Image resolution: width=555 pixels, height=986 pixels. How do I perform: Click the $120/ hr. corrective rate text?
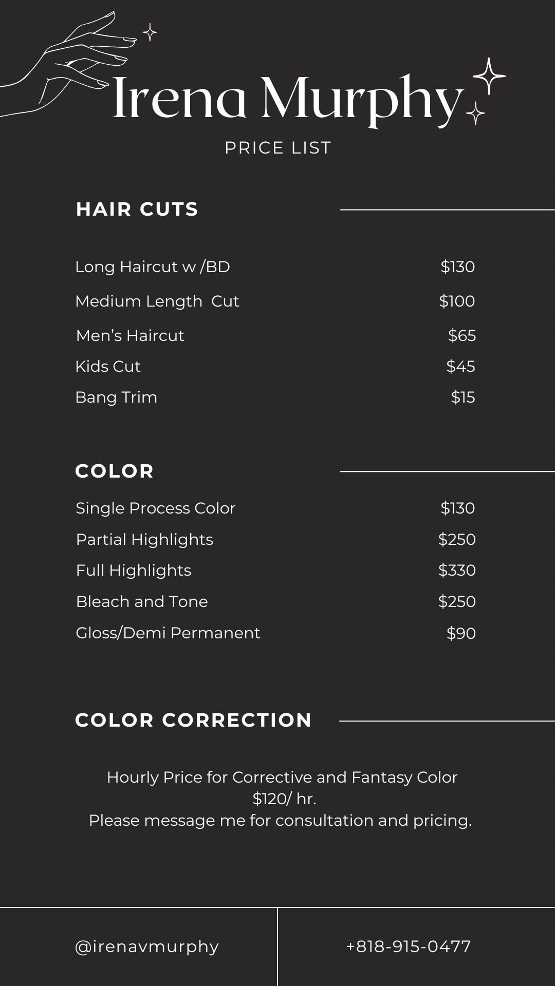click(284, 799)
